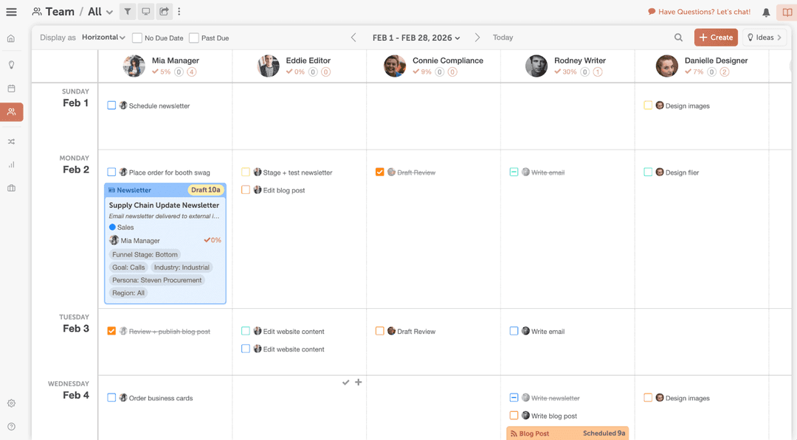Enable the Past Due checkbox
The image size is (797, 440).
(193, 38)
